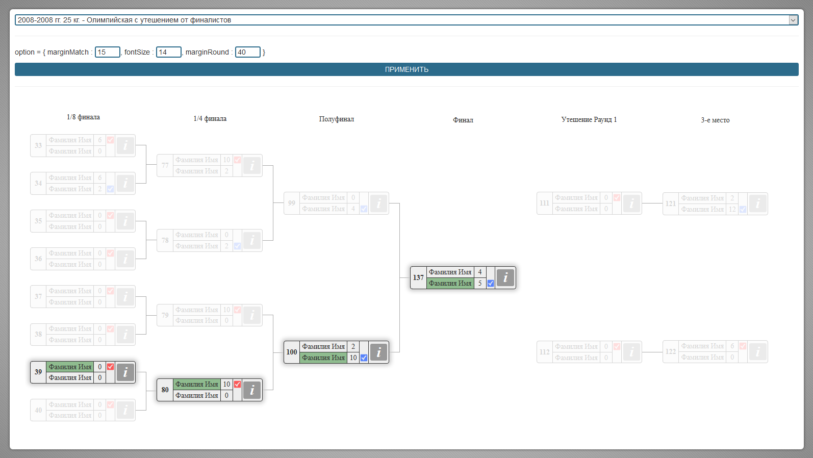Toggle the red checkbox in match 33
Viewport: 813px width, 458px height.
coord(111,140)
